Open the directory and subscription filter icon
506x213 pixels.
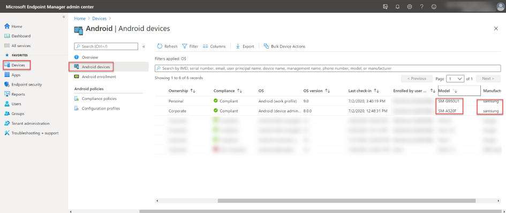[385, 6]
